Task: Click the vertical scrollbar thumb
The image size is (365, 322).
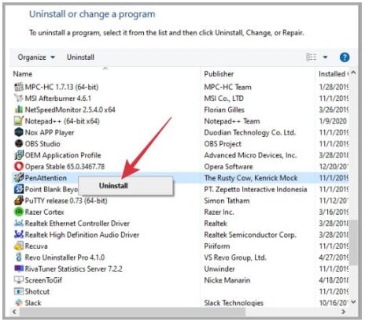Action: 353,242
